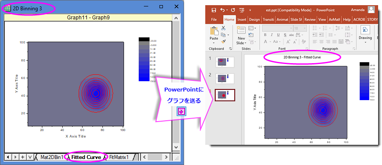Align text right
382x165 pixels.
tap(328, 42)
